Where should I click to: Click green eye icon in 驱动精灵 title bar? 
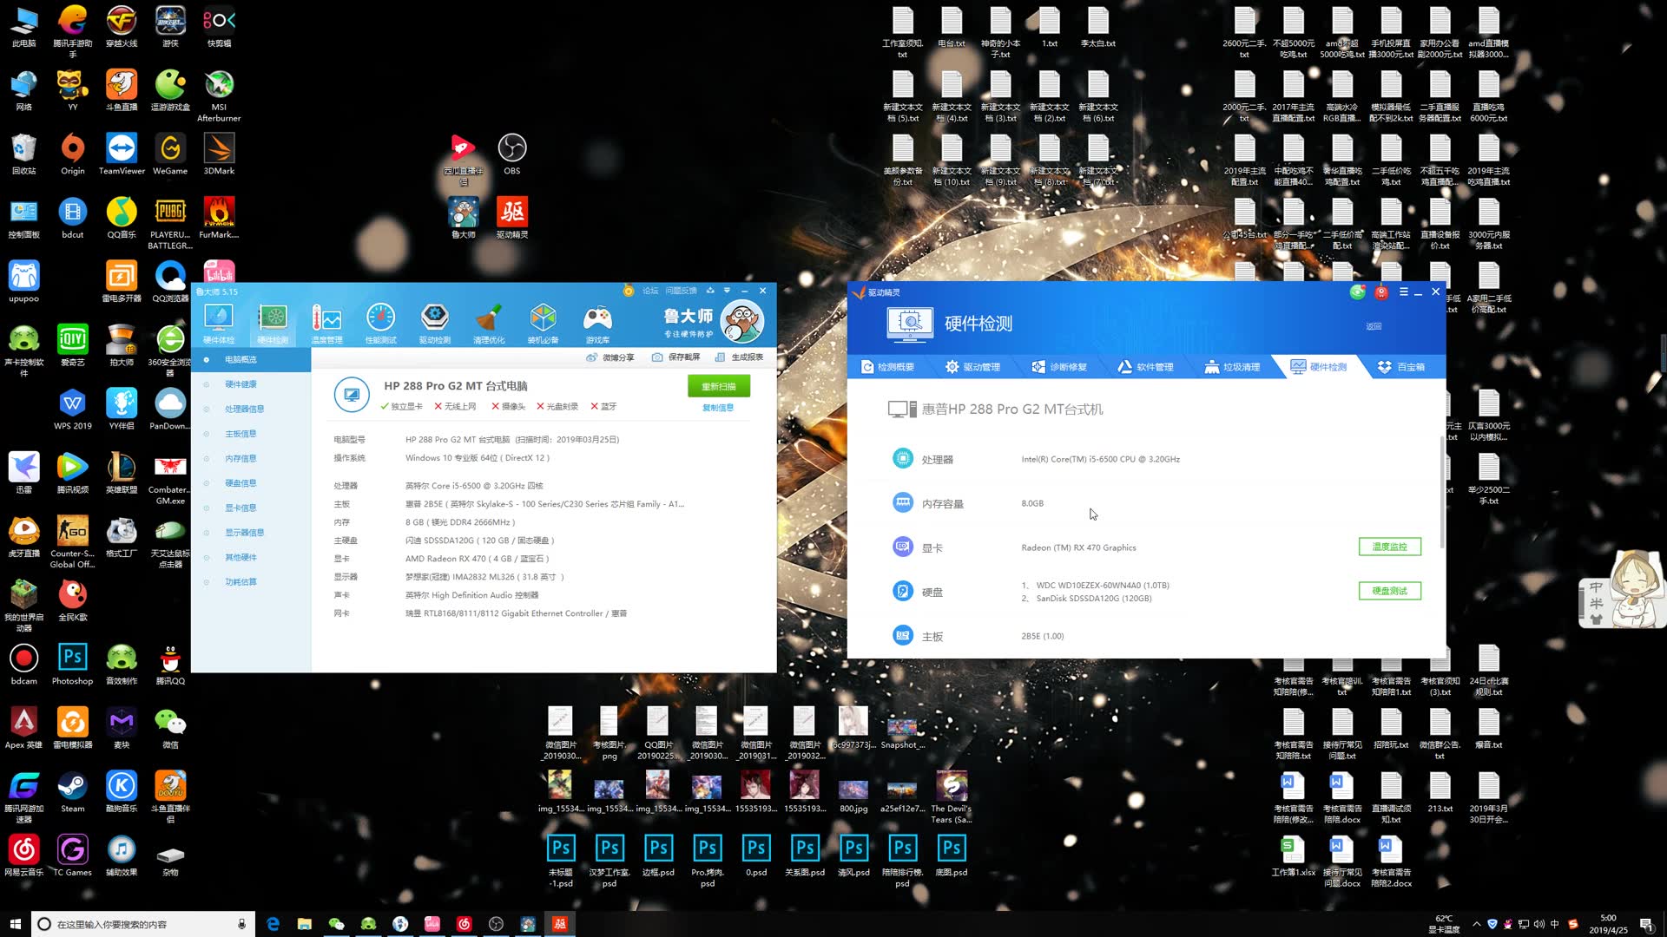point(1357,292)
